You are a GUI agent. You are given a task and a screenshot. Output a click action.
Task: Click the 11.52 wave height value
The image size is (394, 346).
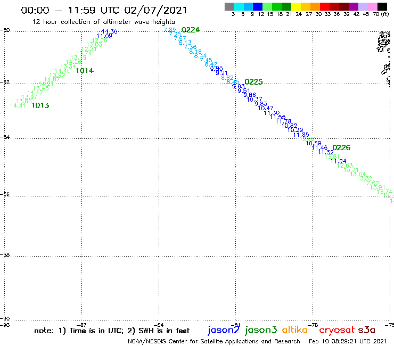pyautogui.click(x=326, y=152)
